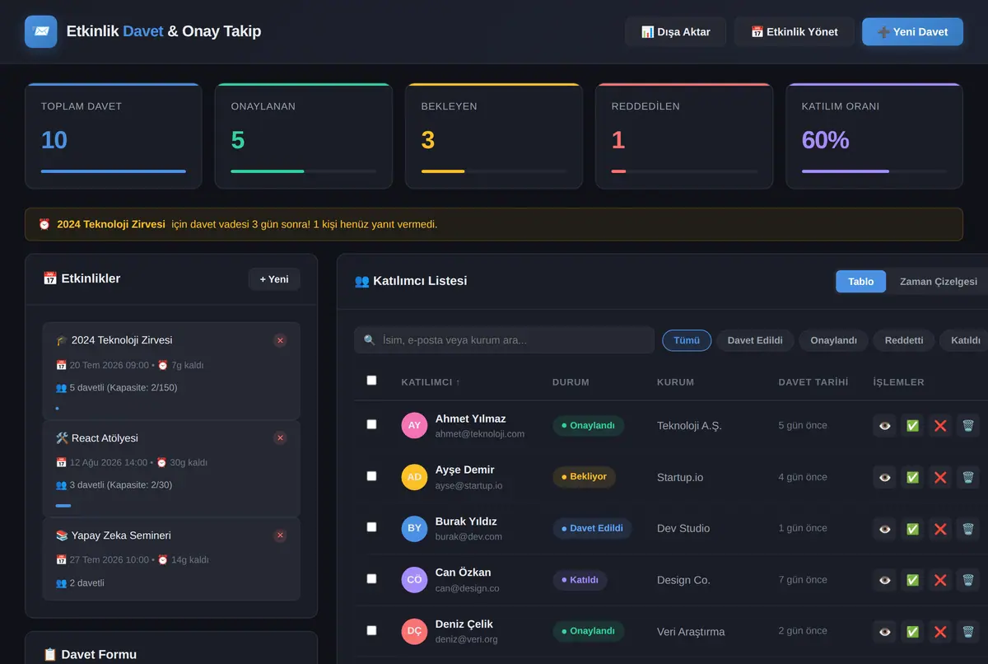988x664 pixels.
Task: Toggle the select-all checkbox in table header
Action: [371, 381]
